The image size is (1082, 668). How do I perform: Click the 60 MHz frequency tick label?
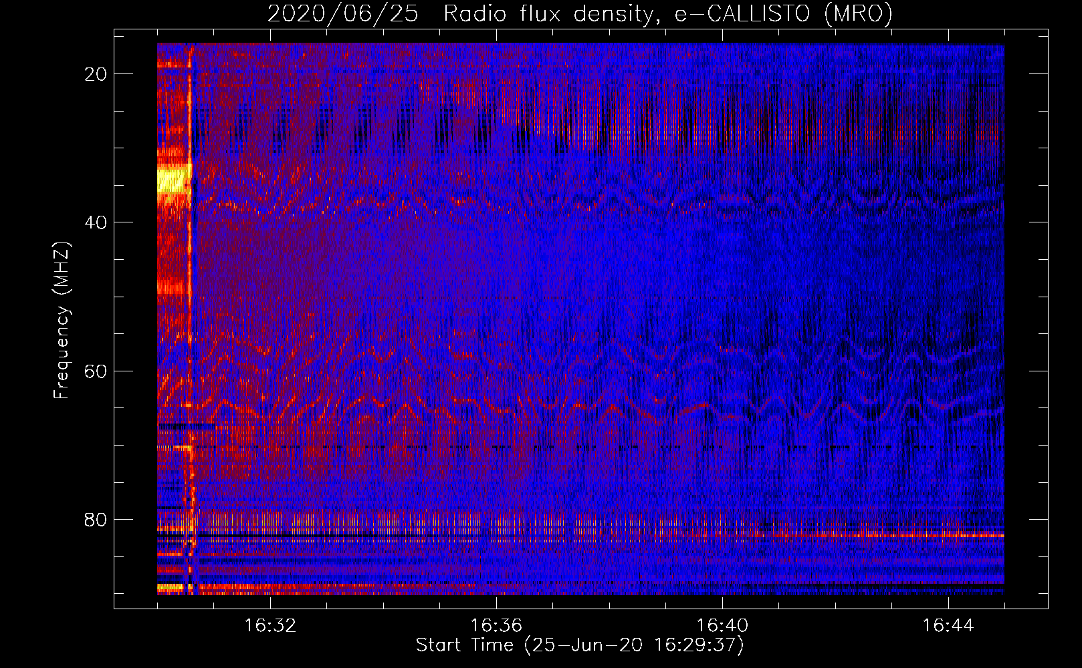tap(96, 371)
